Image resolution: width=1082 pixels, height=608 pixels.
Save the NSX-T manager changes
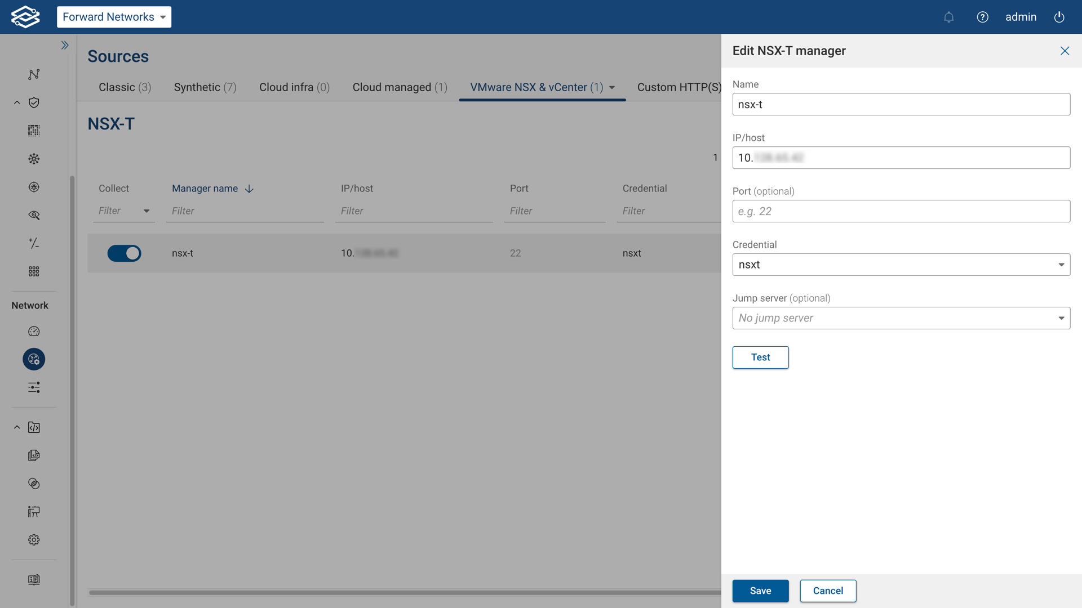(x=760, y=591)
